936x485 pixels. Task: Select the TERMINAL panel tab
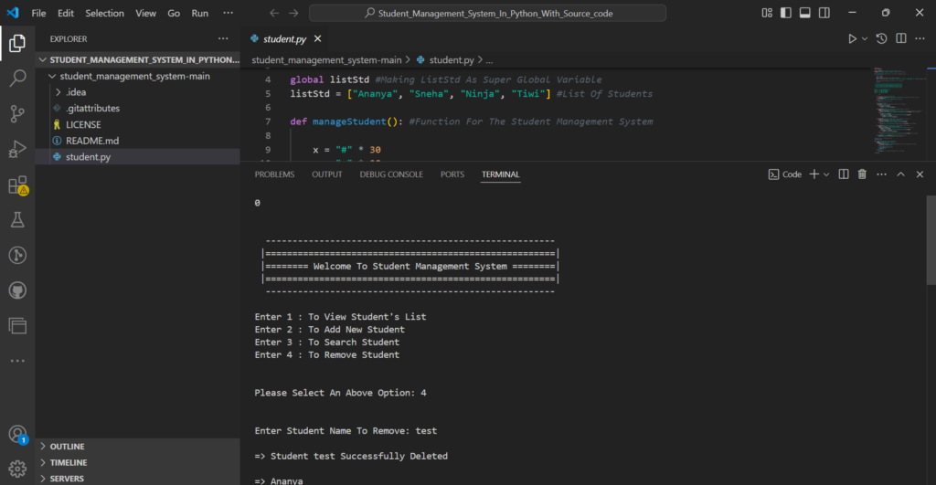500,174
